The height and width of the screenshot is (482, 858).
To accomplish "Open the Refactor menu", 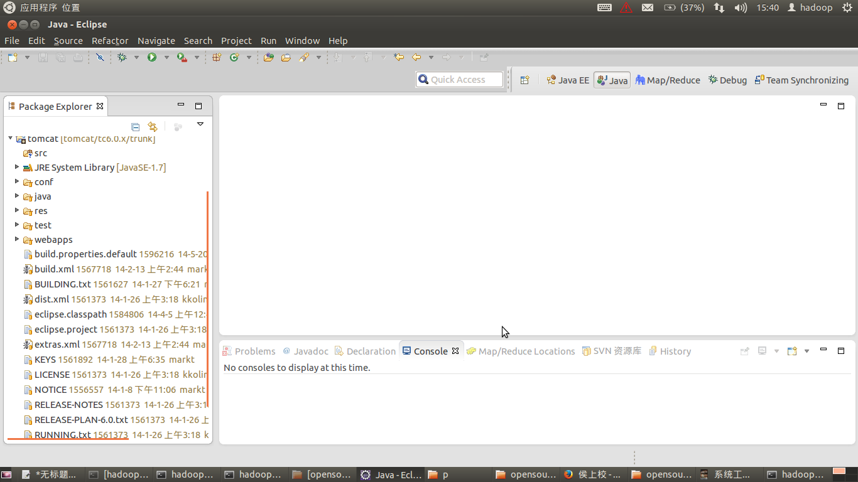I will click(110, 41).
